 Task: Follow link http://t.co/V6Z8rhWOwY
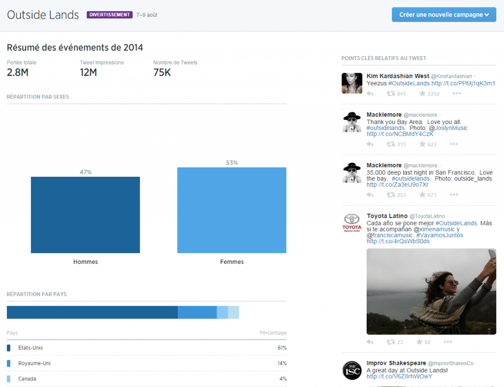click(x=399, y=376)
